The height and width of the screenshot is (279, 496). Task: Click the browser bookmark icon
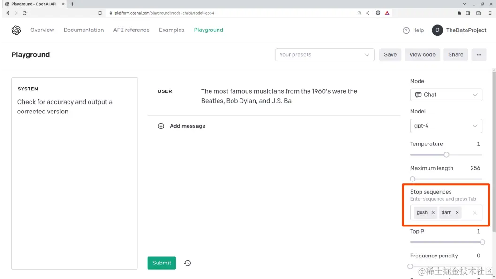100,13
